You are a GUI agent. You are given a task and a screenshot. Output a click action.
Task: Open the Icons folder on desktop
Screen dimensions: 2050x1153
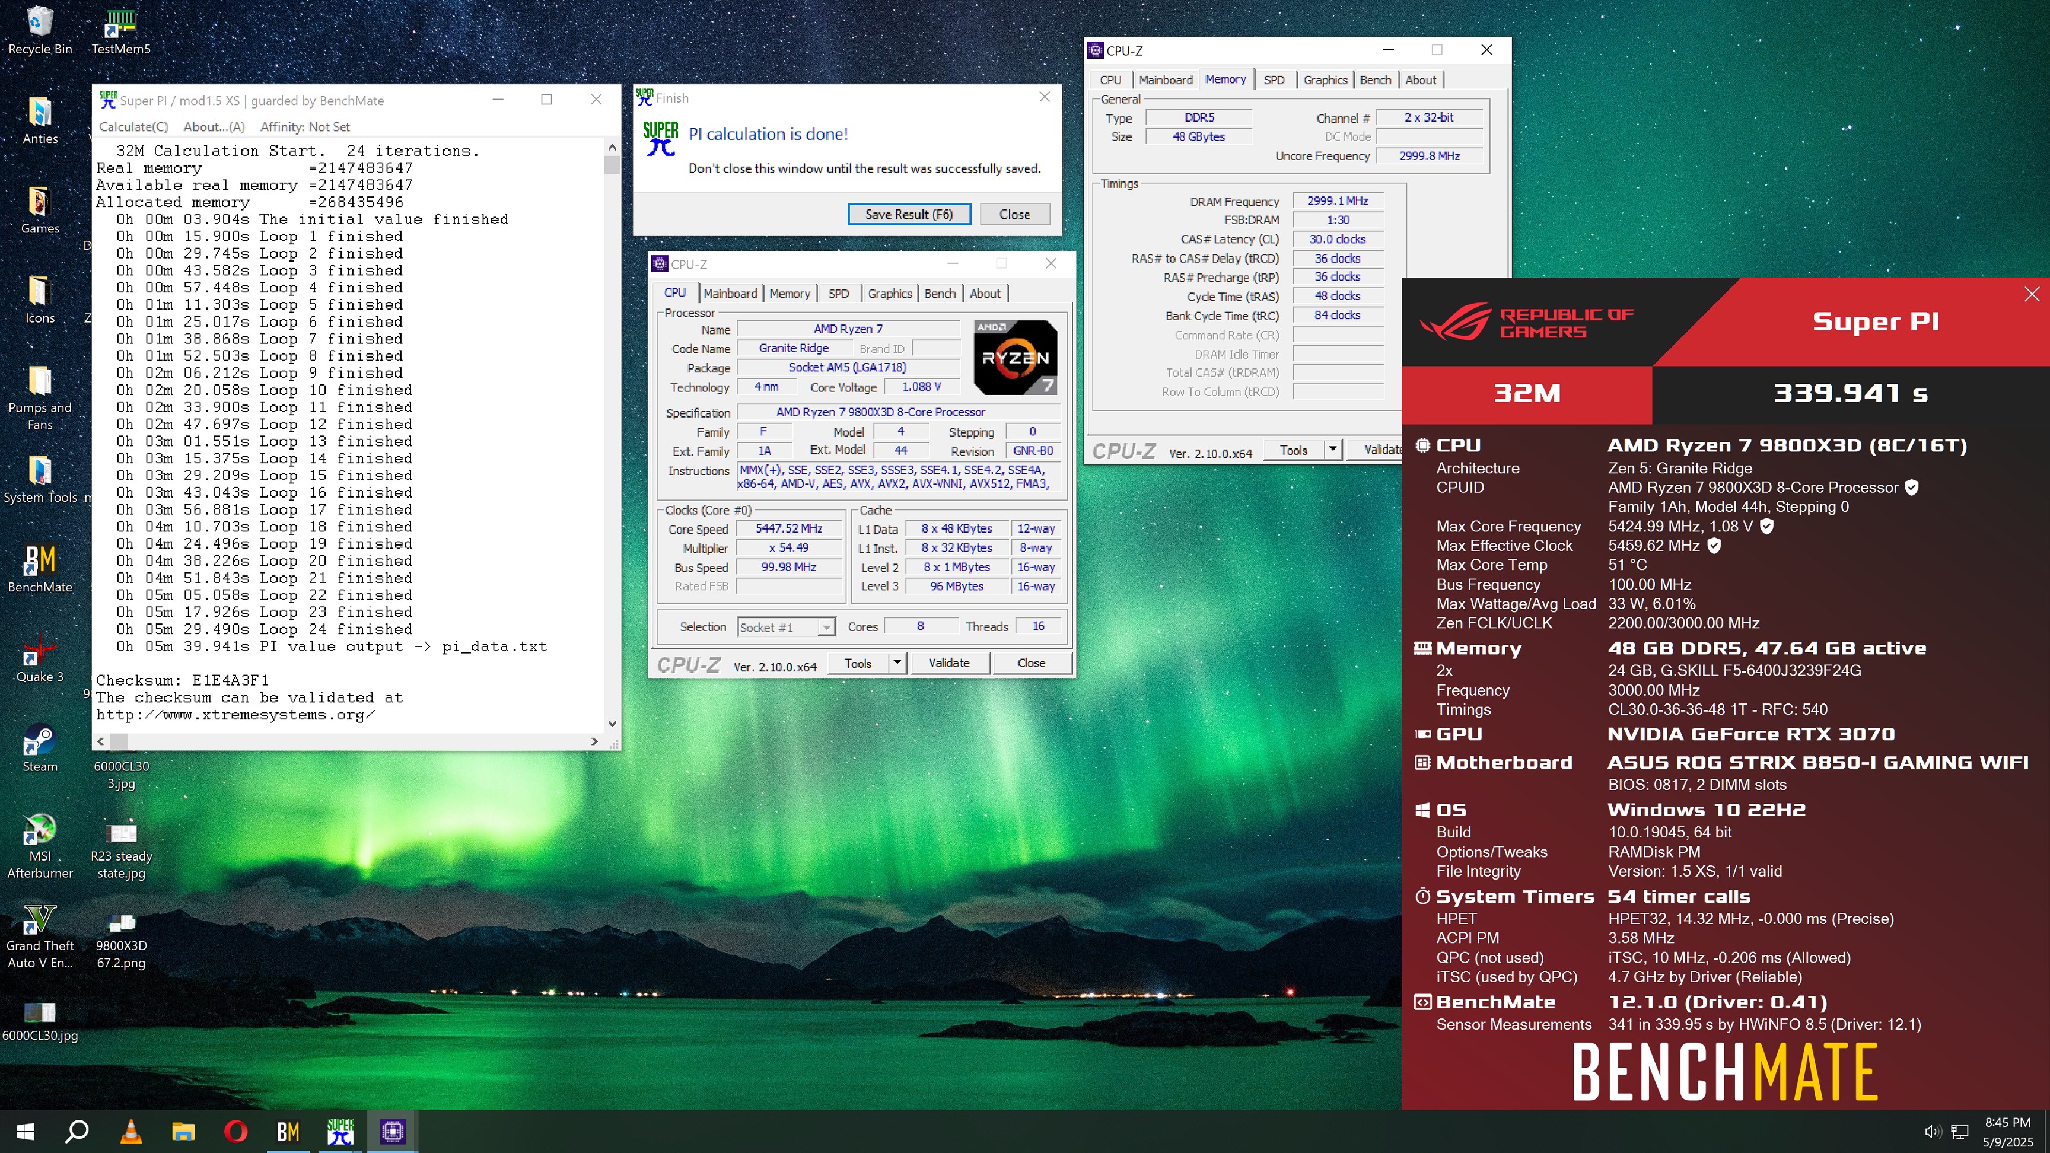pos(40,300)
